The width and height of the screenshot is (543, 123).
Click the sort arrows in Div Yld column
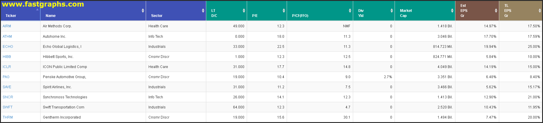tap(392, 11)
